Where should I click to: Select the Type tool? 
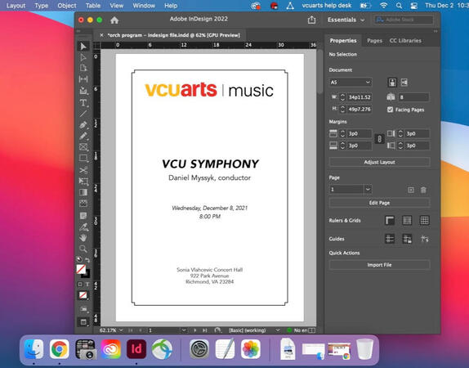pos(83,103)
